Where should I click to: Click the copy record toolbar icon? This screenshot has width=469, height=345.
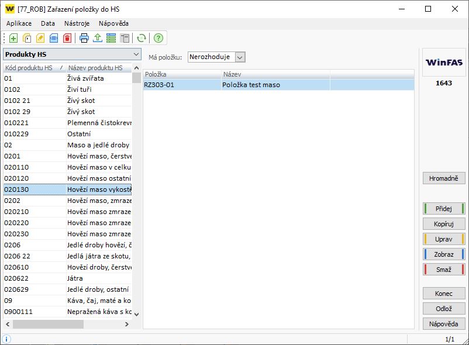pos(27,38)
